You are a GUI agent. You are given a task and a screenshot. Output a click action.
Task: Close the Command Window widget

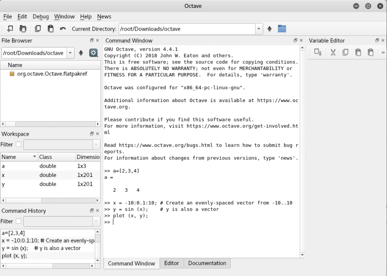(x=301, y=40)
